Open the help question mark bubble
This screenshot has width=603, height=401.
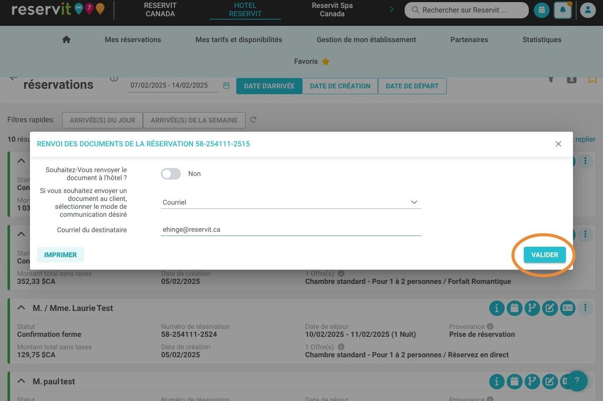click(577, 381)
